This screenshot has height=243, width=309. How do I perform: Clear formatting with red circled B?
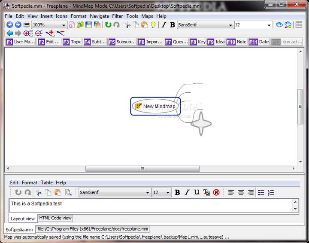[x=216, y=192]
